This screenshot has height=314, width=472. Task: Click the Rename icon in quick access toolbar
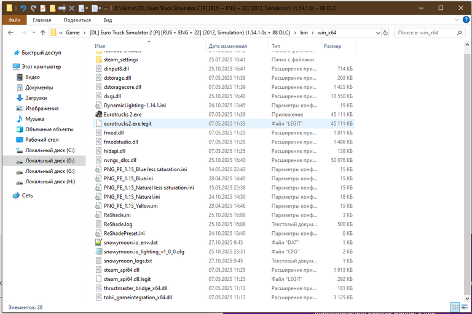[62, 8]
